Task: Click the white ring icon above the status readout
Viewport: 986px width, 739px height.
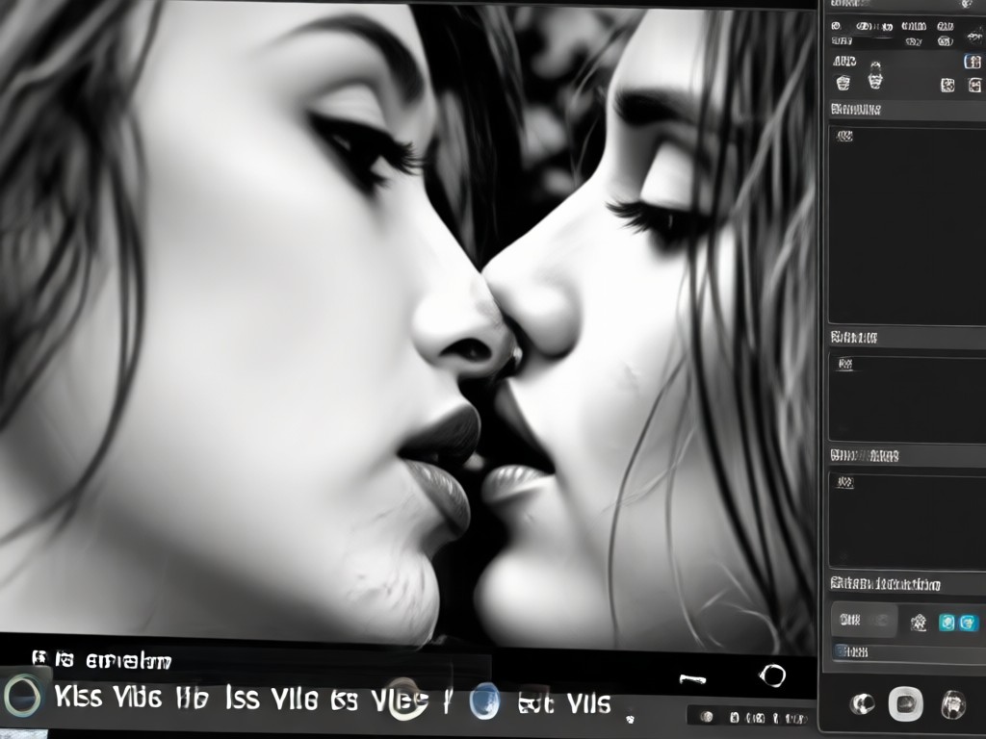Action: [772, 675]
